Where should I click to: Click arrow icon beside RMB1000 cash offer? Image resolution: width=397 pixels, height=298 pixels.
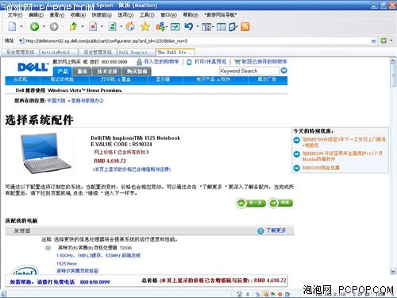296,168
